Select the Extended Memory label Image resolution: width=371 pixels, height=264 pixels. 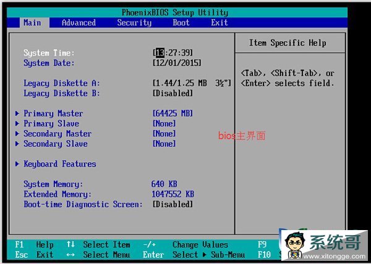(x=58, y=194)
